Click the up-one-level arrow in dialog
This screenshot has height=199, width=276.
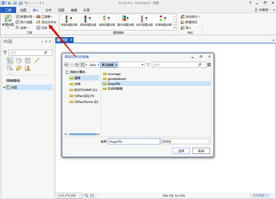77,65
